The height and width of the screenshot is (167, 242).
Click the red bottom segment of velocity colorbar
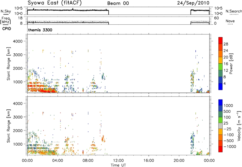(x=221, y=149)
